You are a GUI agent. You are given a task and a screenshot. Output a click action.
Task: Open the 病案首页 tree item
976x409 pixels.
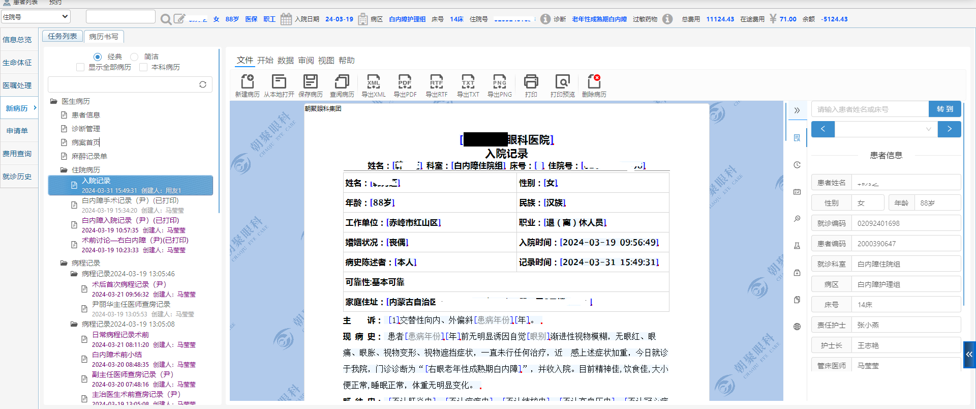[x=86, y=142]
